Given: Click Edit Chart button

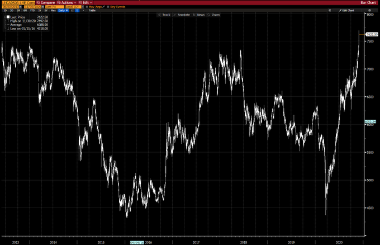Looking at the screenshot, I should coord(346,11).
